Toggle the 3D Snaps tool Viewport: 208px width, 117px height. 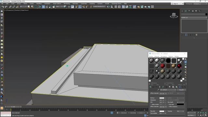point(76,7)
